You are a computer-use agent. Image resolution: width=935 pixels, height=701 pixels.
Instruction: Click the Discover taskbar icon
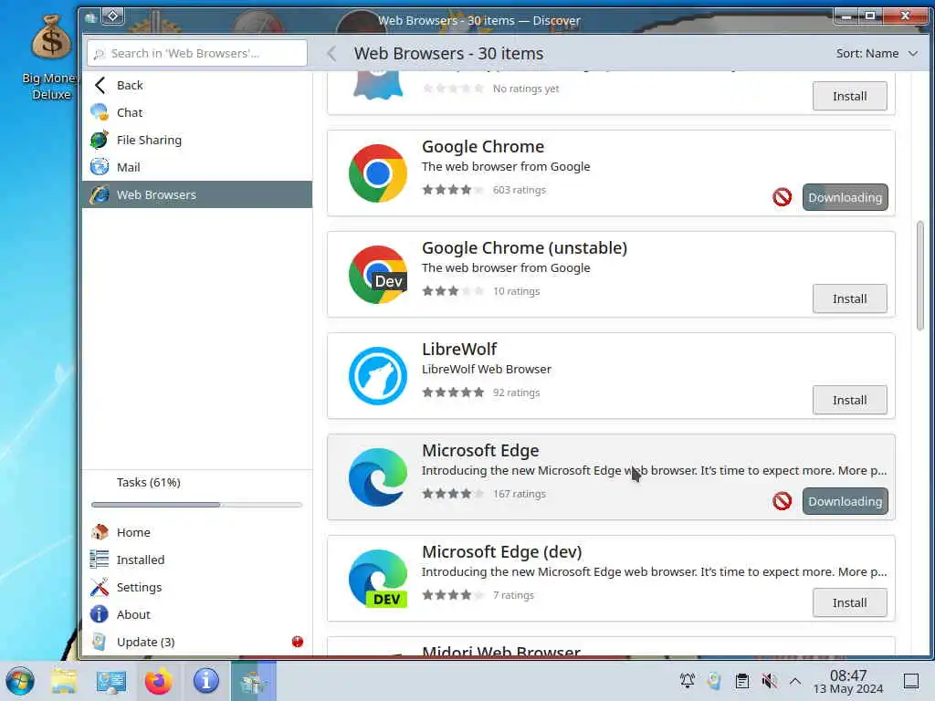pos(254,681)
